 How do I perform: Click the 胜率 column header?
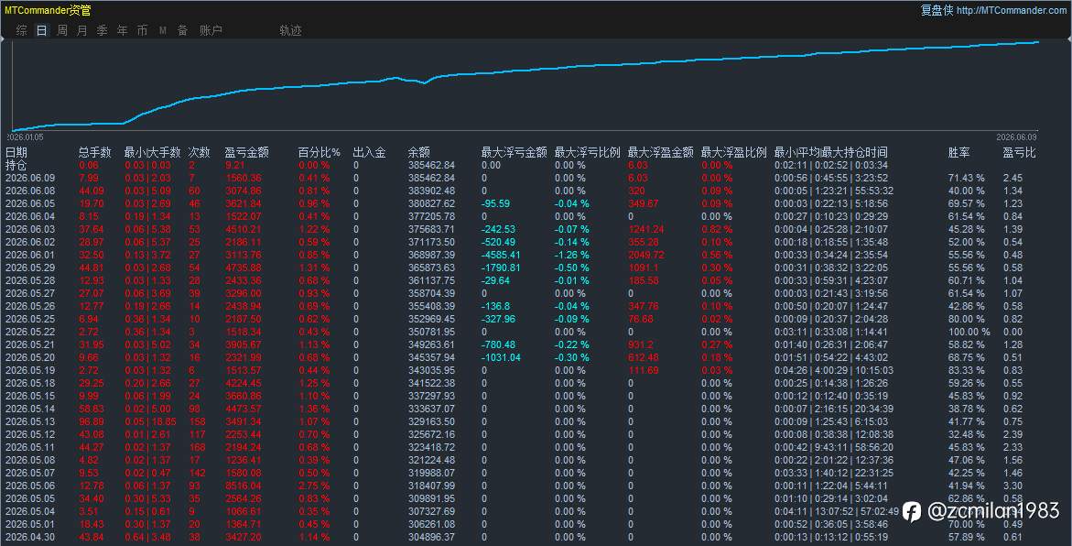tap(959, 152)
